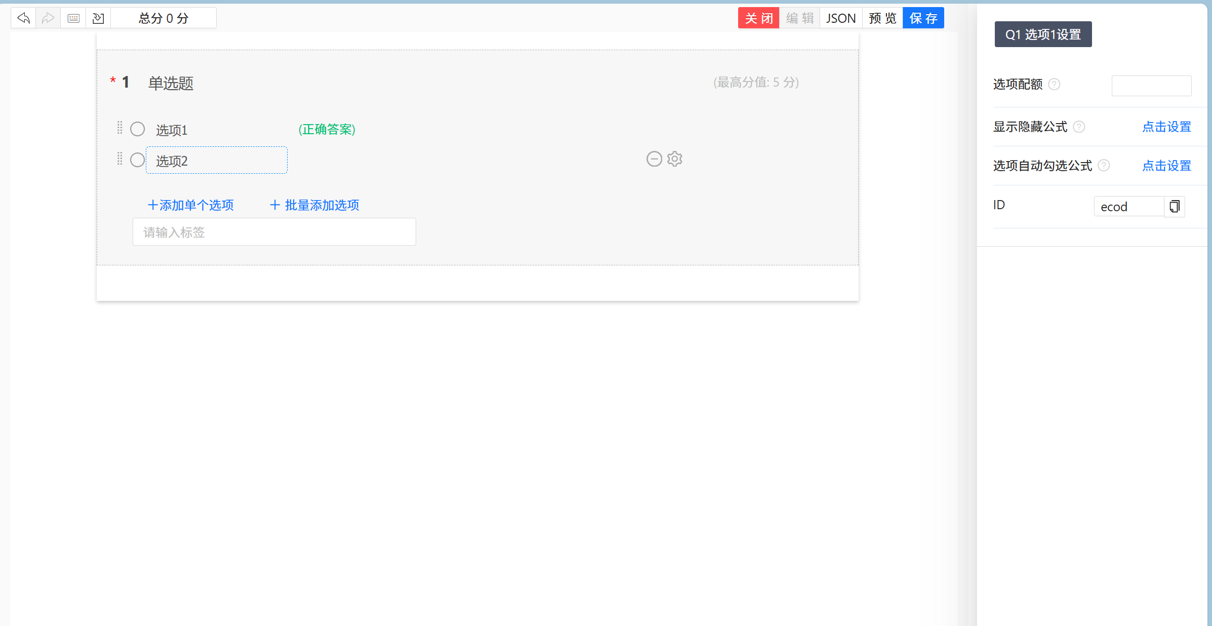The image size is (1212, 626).
Task: Remove 选项2 with the minus icon
Action: (654, 159)
